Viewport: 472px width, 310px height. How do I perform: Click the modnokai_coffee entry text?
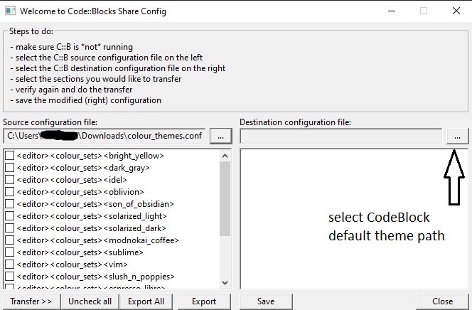pos(98,240)
